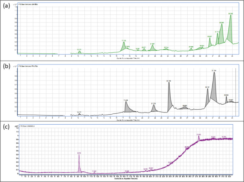Select the TIC Scan legend in the gray chromatogram
This screenshot has height=182, width=244.
pyautogui.click(x=28, y=66)
